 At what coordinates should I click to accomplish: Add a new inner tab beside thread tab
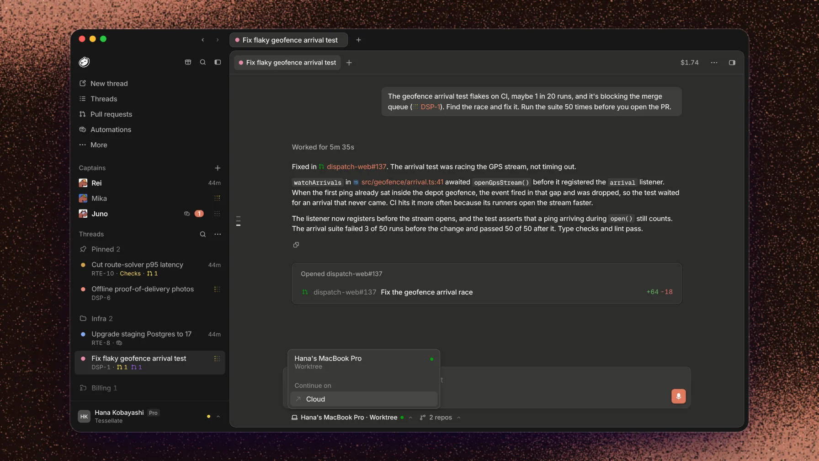pyautogui.click(x=349, y=63)
